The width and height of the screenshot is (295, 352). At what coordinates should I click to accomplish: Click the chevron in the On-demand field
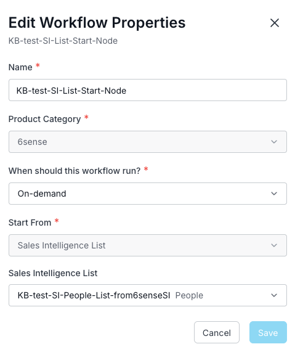(274, 194)
